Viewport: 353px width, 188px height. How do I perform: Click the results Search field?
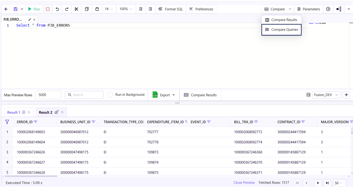(x=84, y=95)
